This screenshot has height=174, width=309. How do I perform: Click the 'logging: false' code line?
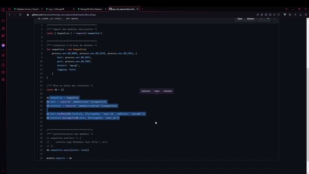click(67, 70)
